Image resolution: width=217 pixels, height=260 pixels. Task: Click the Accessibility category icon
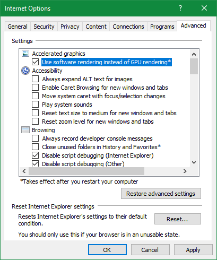[x=25, y=71]
